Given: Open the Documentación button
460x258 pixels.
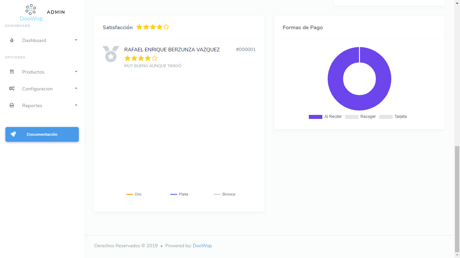Looking at the screenshot, I should point(42,134).
